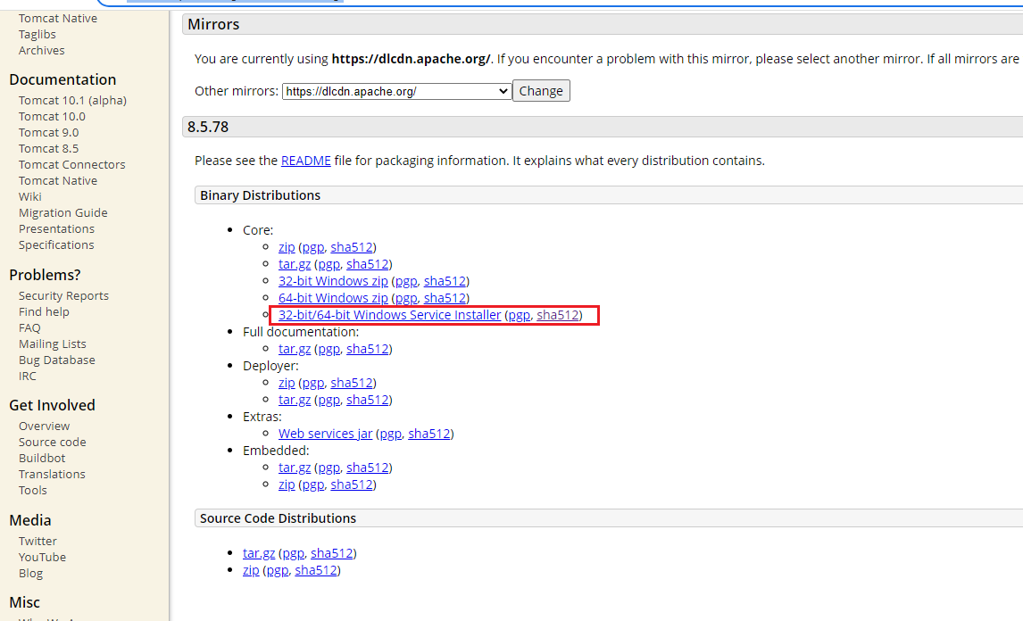Download the Core zip link

[287, 247]
